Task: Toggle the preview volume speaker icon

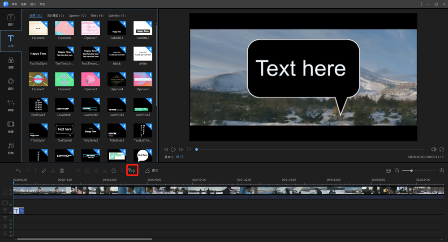Action: coord(433,149)
